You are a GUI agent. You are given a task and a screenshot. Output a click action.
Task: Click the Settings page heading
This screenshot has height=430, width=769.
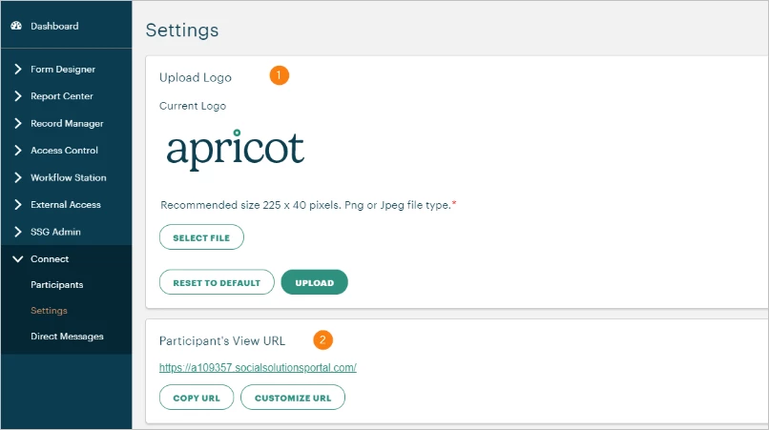pyautogui.click(x=182, y=31)
